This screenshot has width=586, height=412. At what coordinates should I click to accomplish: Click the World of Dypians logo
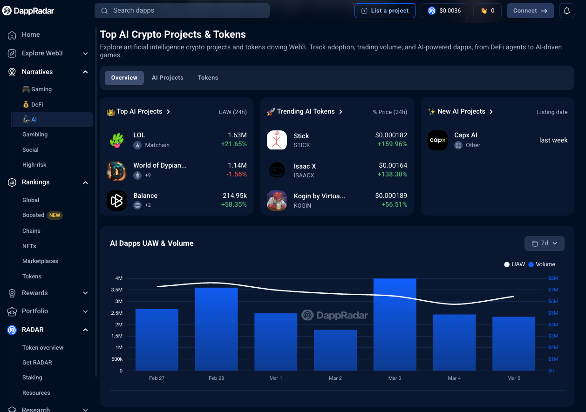[x=116, y=170]
